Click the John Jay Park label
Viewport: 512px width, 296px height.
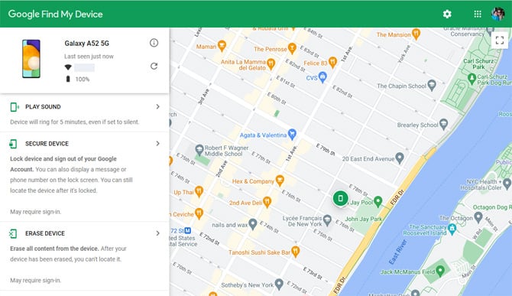[x=364, y=219]
